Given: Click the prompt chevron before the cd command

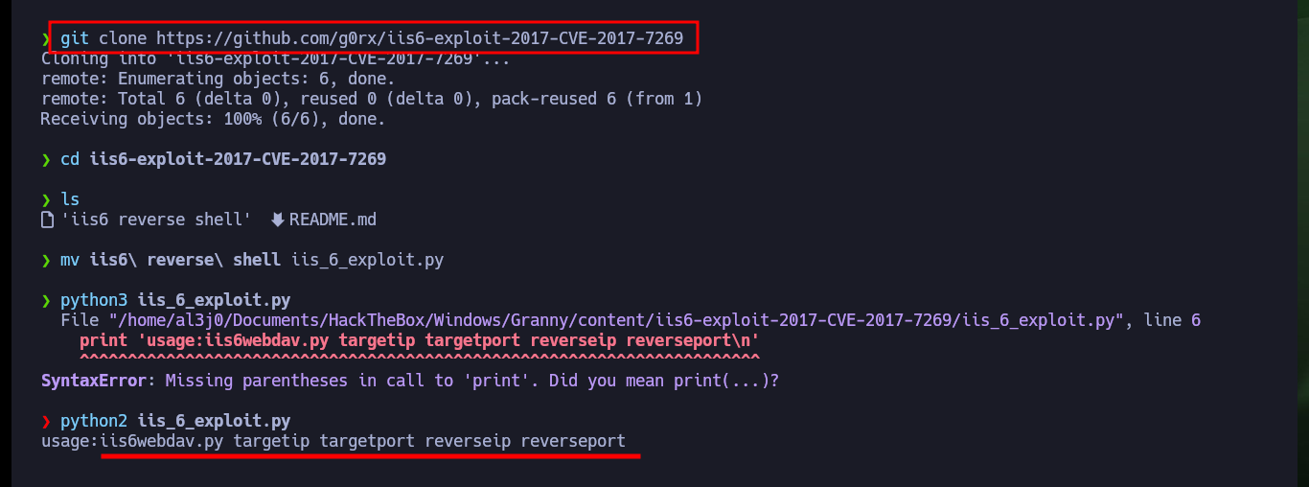Looking at the screenshot, I should coord(46,159).
